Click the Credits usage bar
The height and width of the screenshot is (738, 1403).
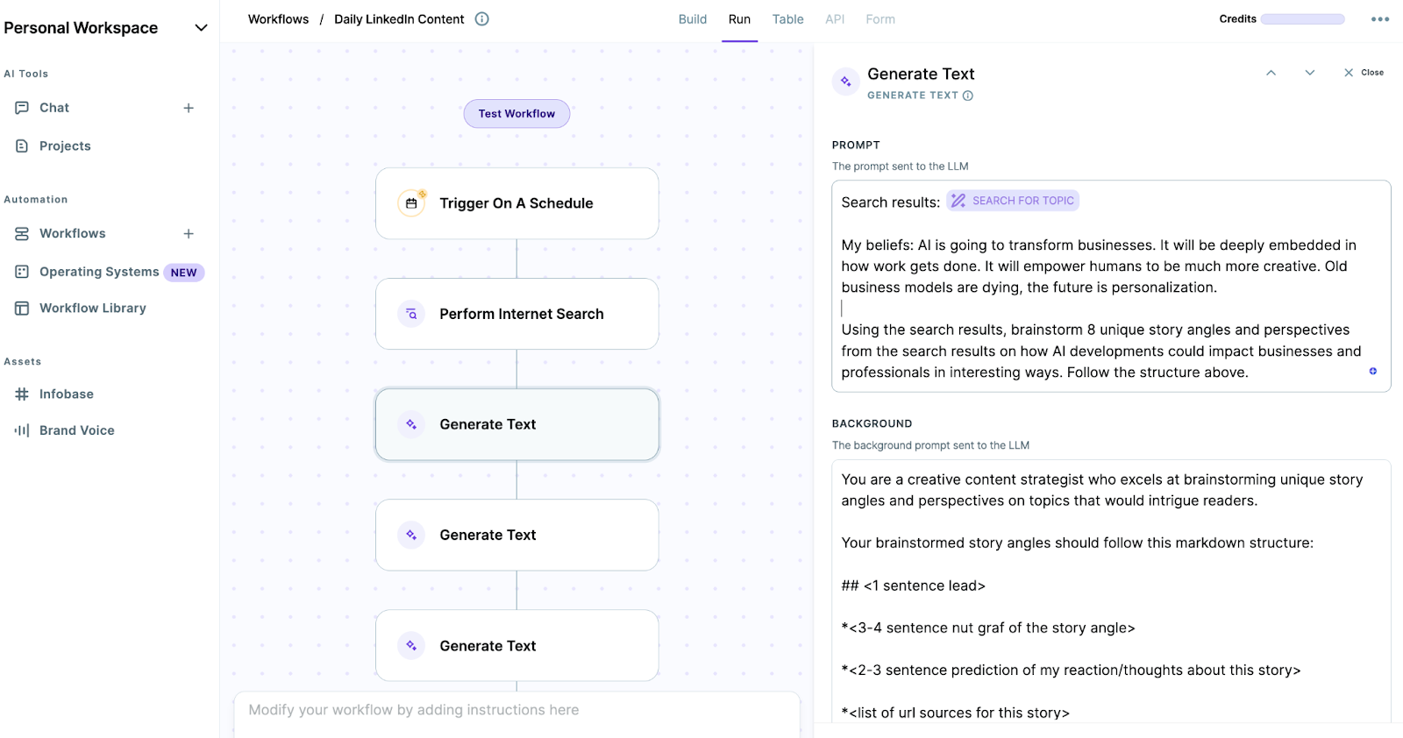(1302, 19)
